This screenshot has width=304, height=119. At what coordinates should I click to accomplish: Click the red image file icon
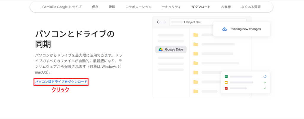pos(226,88)
